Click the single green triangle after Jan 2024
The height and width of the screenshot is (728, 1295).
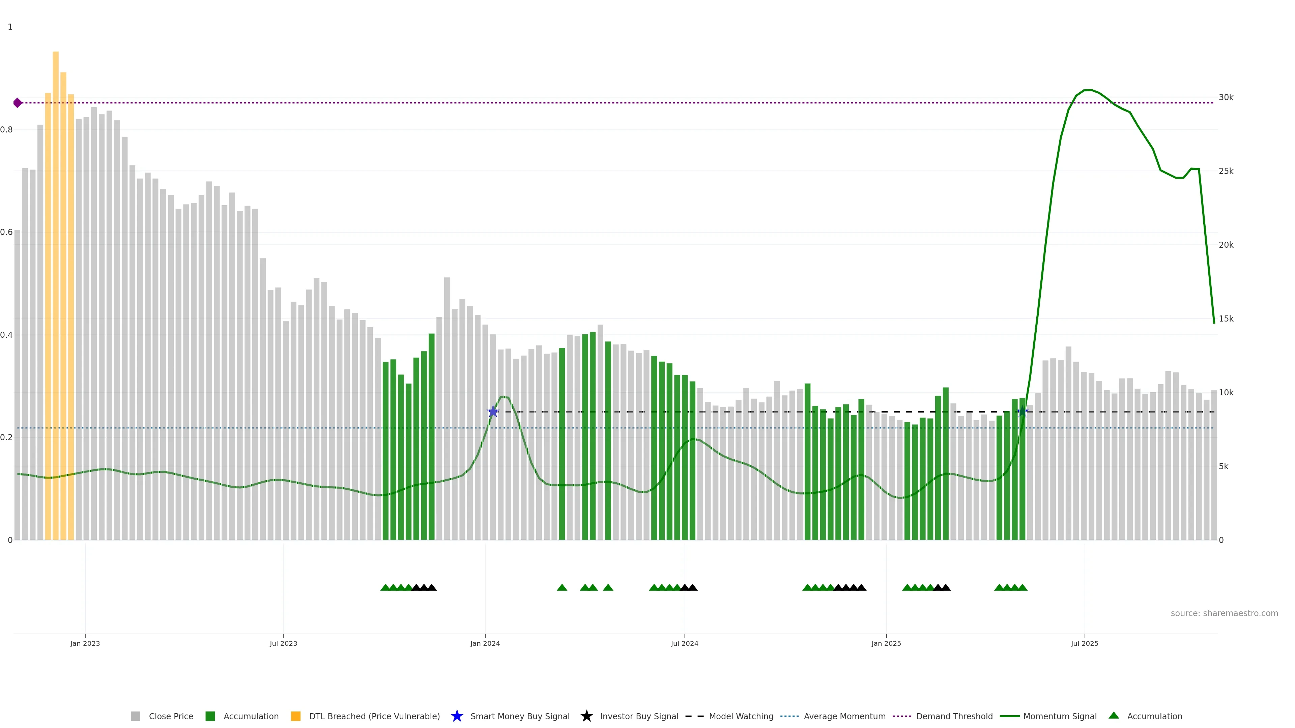(x=562, y=587)
